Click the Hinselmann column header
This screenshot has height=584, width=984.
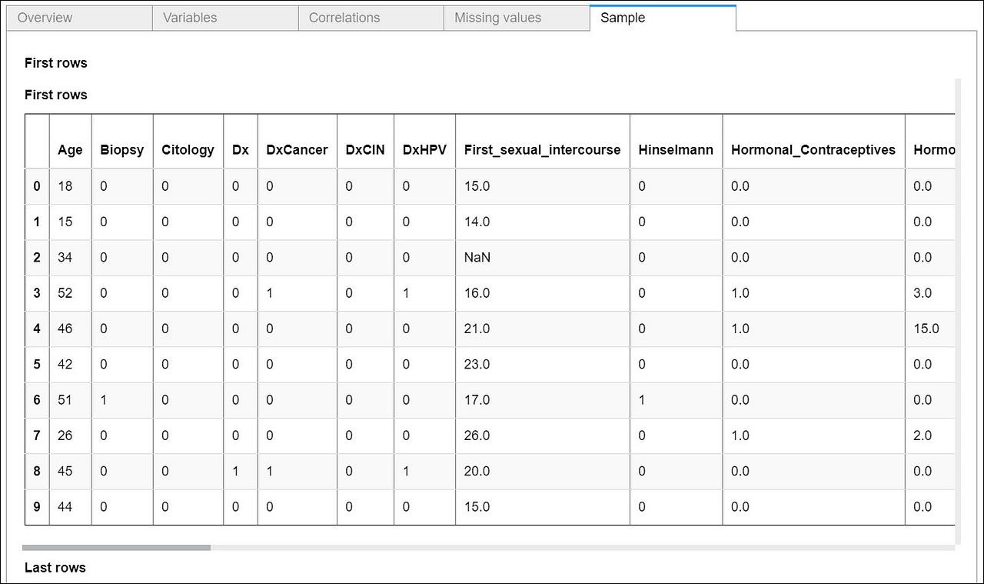tap(676, 150)
